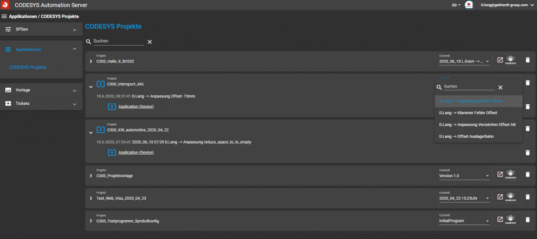
Task: Collapse the C300_KW_automotive_2020_04_22 project
Action: tap(91, 132)
